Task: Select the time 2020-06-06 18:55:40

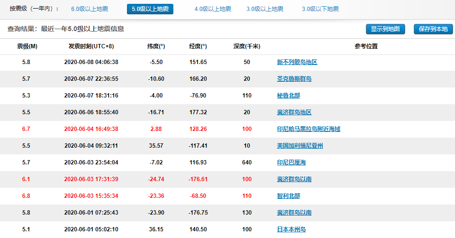Action: (x=91, y=112)
